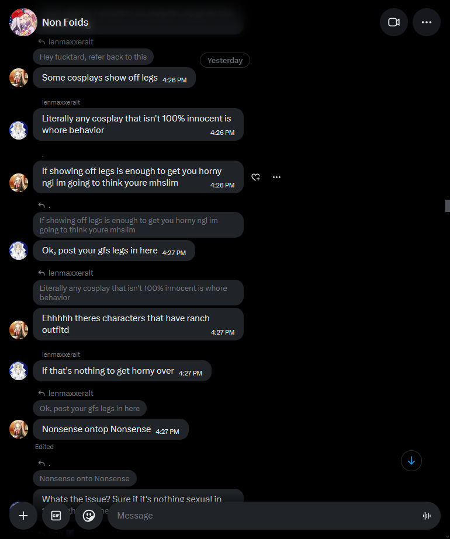Click the Yesterday date label

(225, 60)
